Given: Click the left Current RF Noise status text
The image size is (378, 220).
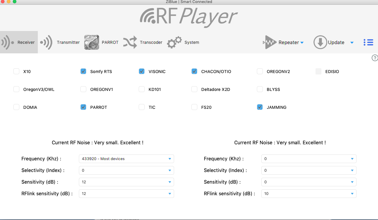Looking at the screenshot, I should pos(98,142).
